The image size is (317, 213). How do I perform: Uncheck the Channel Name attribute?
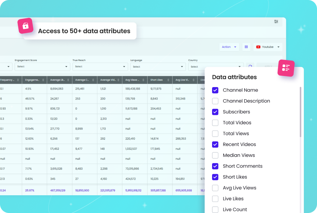pyautogui.click(x=215, y=90)
